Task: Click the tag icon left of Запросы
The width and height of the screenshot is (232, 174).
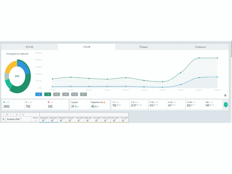Action: pyautogui.click(x=3, y=119)
